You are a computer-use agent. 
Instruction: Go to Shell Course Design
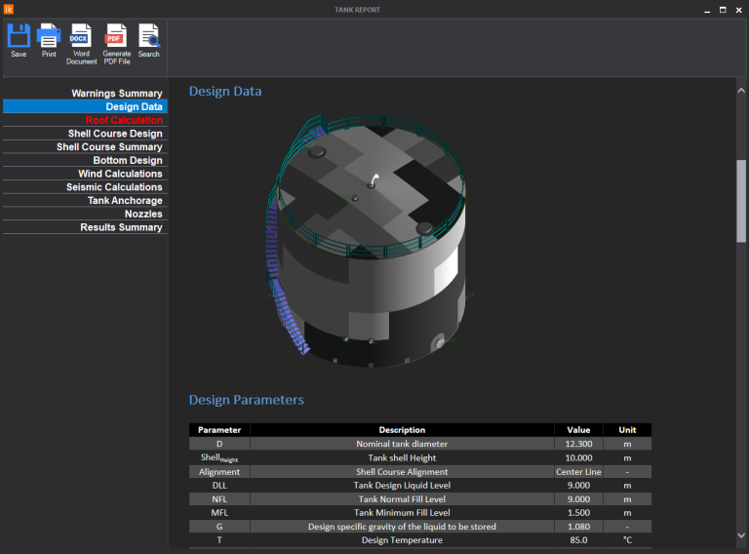[85, 134]
